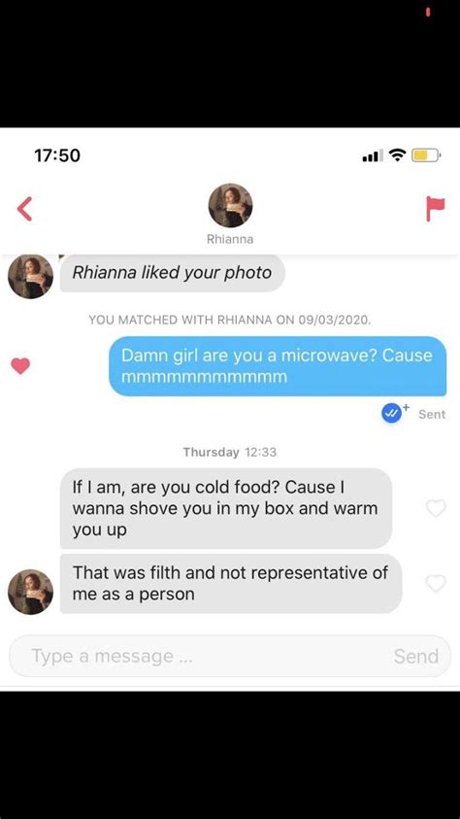Image resolution: width=460 pixels, height=819 pixels.
Task: Open Rhianna's profile picture in header
Action: [231, 205]
